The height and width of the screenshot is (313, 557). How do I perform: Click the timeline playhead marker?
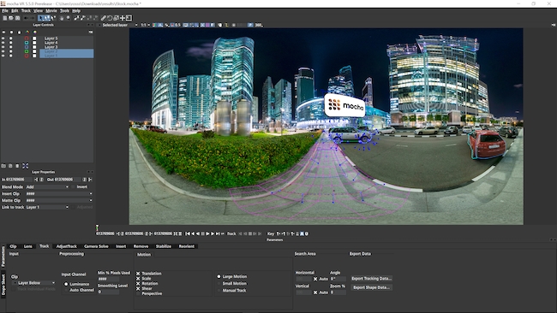97,227
